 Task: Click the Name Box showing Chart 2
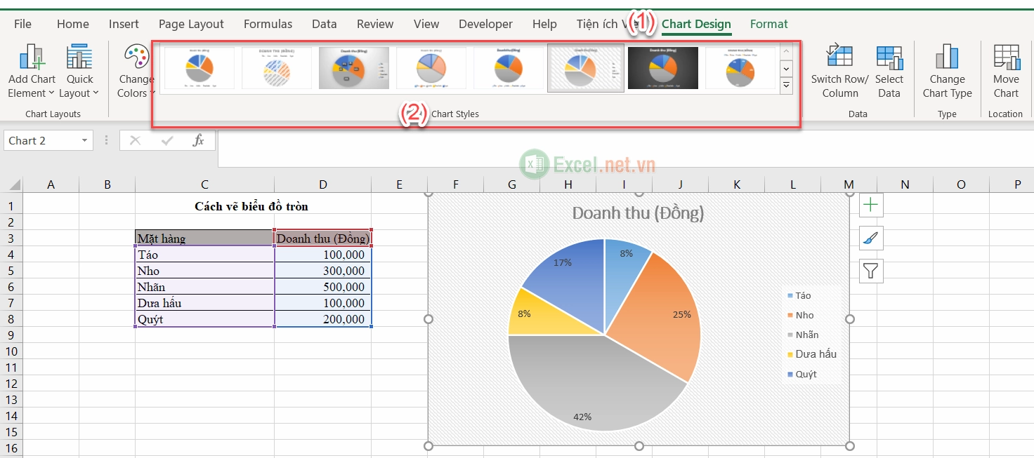coord(41,141)
